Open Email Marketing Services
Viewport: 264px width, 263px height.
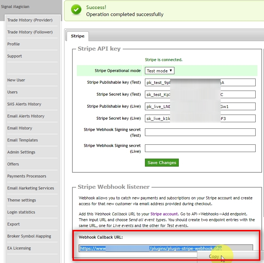(31, 188)
